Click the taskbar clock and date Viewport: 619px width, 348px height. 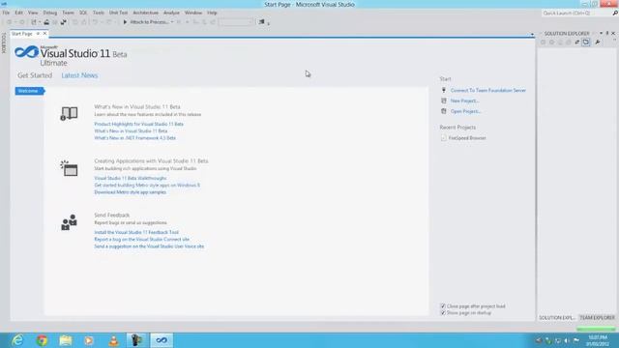(x=598, y=340)
